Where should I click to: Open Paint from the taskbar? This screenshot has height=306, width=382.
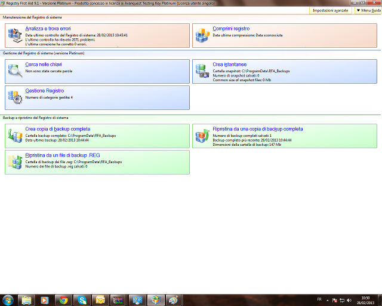pyautogui.click(x=174, y=300)
